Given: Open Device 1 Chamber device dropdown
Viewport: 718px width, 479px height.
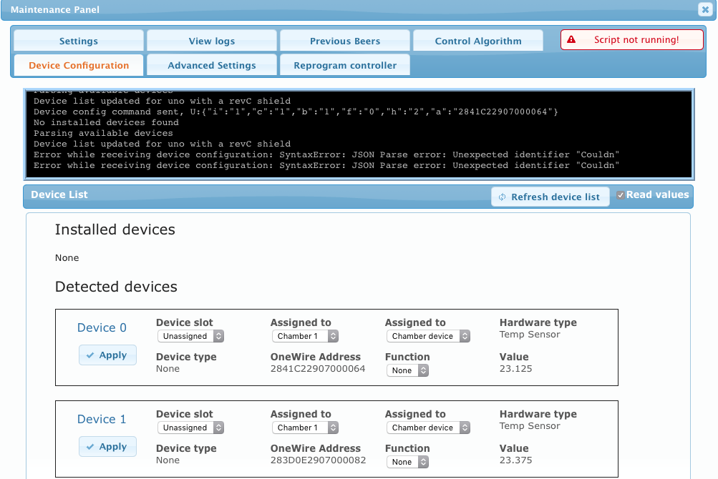Looking at the screenshot, I should point(428,428).
